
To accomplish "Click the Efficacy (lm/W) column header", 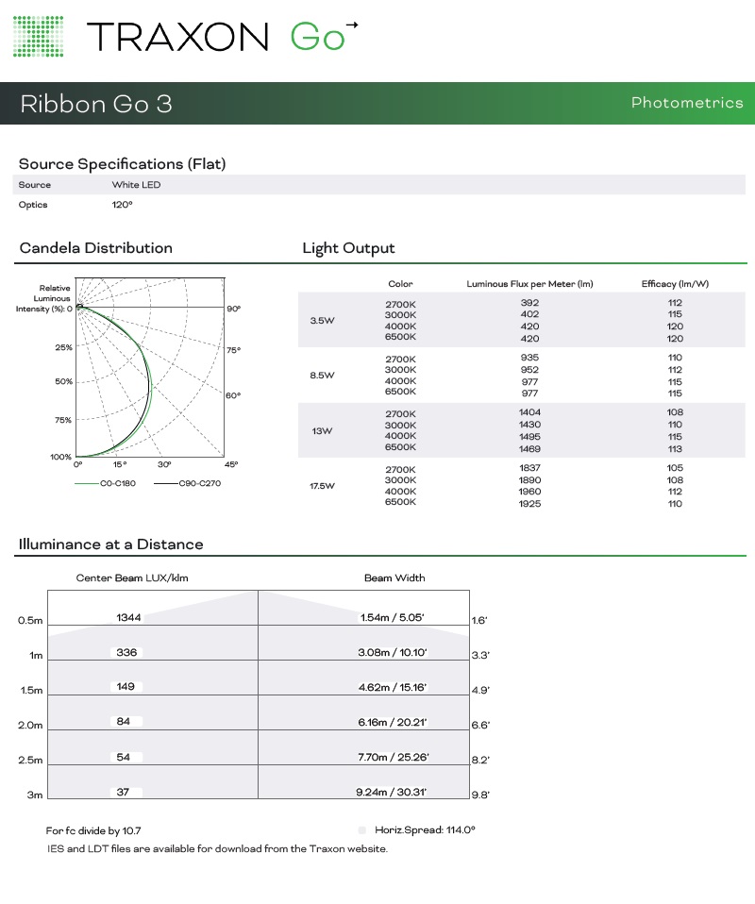I will (675, 284).
